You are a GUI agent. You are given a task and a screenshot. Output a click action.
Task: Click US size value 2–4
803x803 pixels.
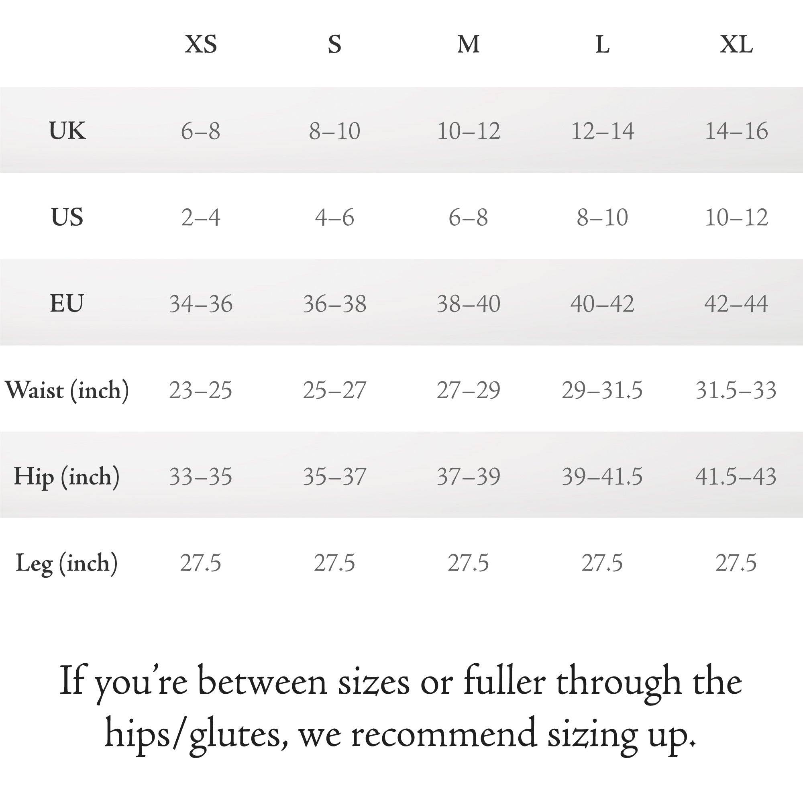click(201, 217)
